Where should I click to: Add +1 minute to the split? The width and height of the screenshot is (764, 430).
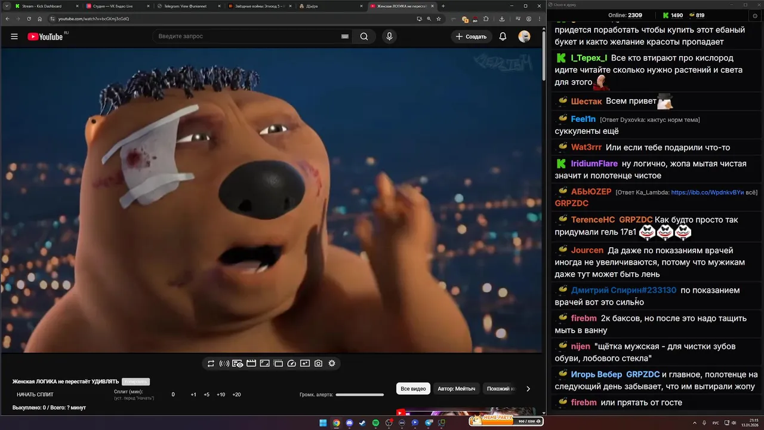[x=193, y=394]
